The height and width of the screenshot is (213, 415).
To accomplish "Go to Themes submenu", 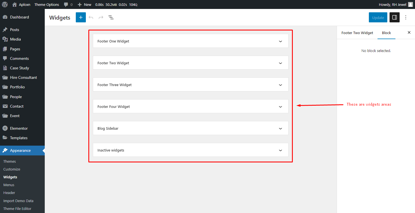I will coord(10,161).
